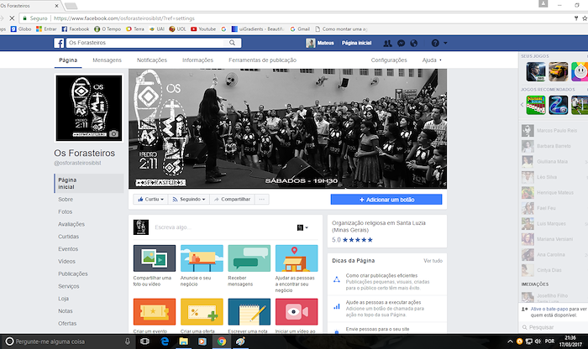
Task: Open notifications globe icon
Action: [413, 43]
